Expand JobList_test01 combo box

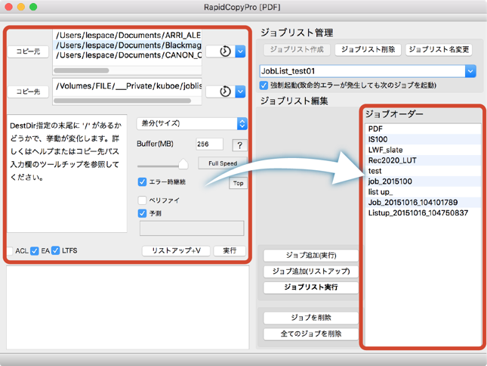470,71
